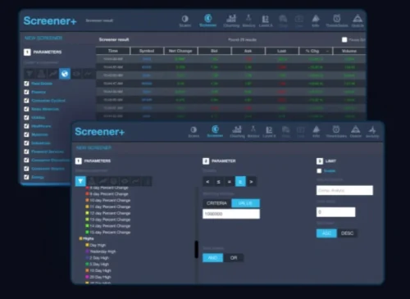The image size is (410, 299).
Task: Open Scans in the back window toolbar
Action: pos(185,21)
